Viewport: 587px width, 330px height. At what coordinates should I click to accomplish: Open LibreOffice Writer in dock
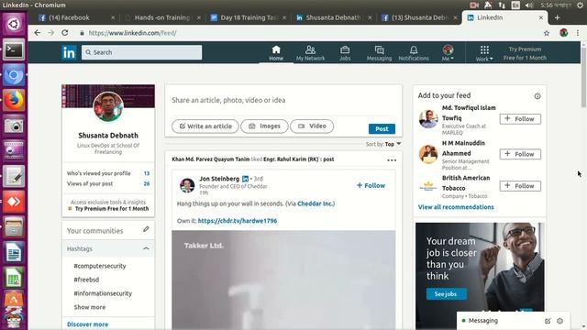click(x=14, y=252)
